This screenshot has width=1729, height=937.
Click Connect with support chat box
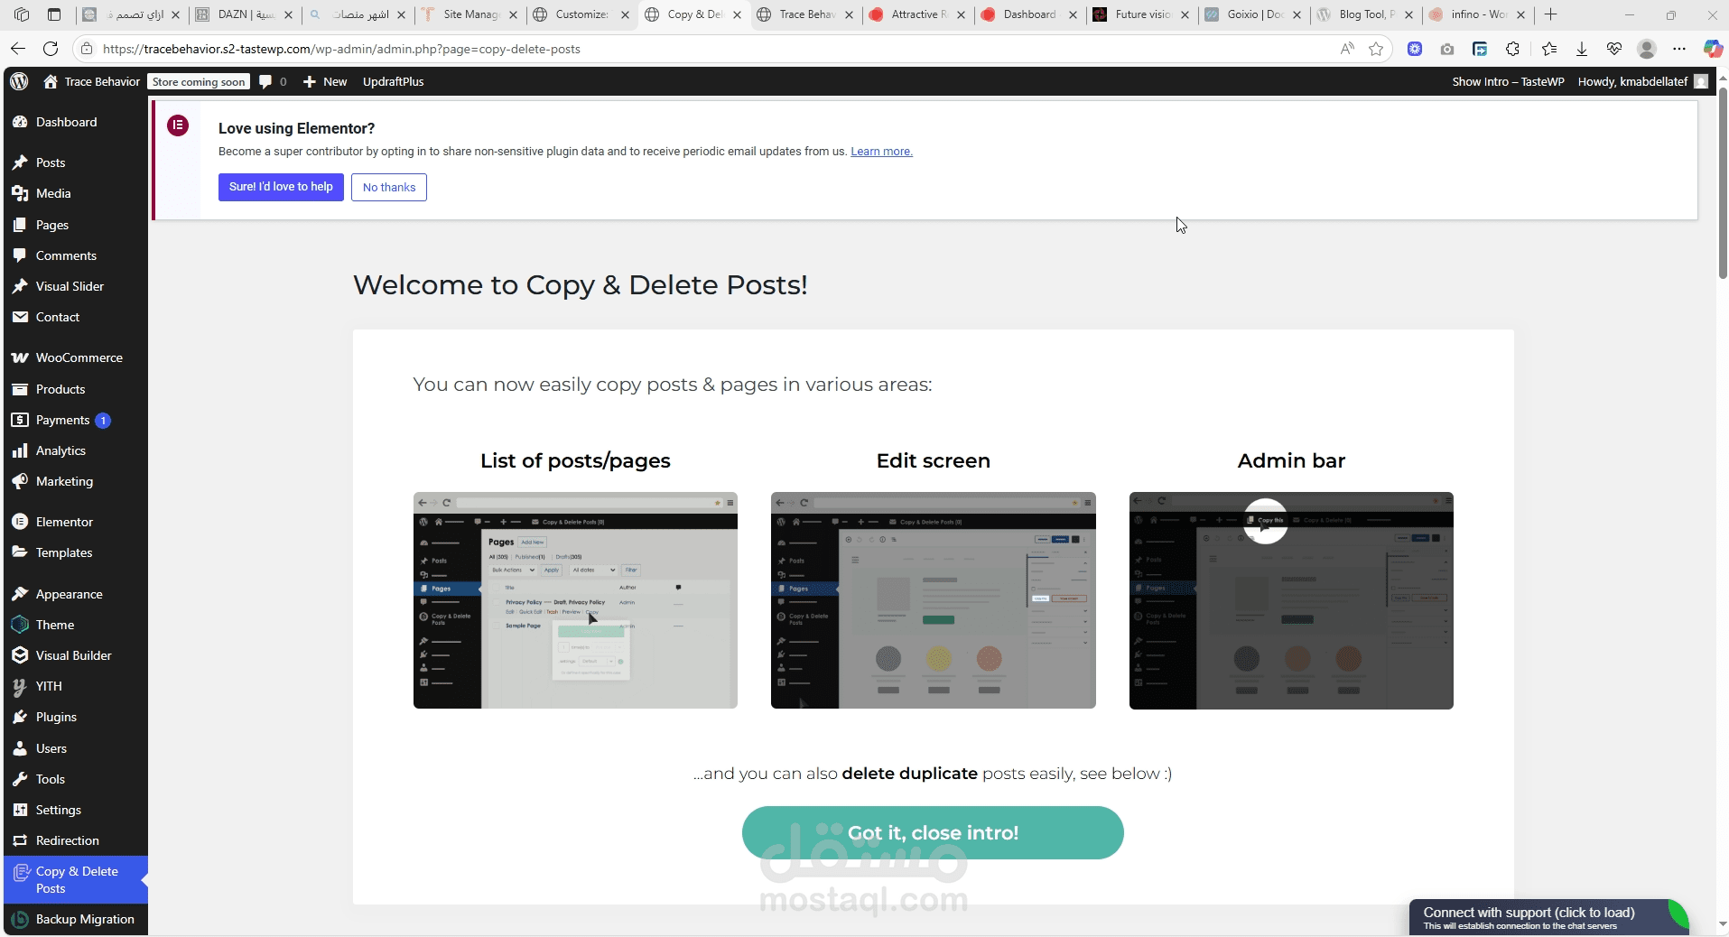click(1548, 917)
